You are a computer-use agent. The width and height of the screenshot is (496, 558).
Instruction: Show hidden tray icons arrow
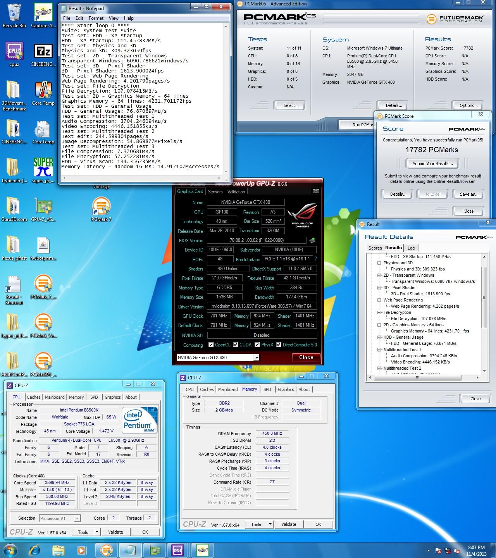(x=429, y=550)
